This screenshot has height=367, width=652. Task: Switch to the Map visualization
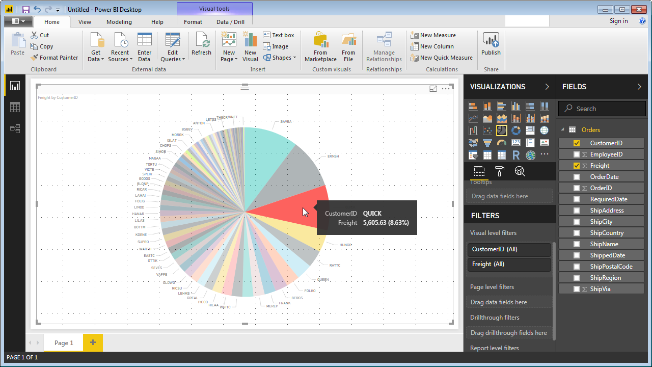click(x=545, y=130)
